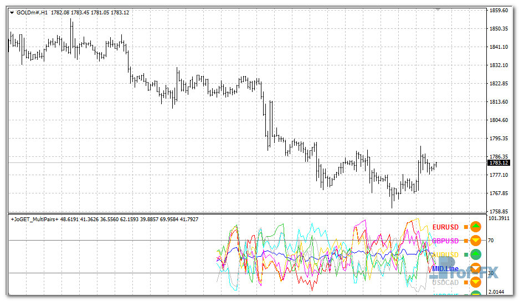Click the gray chart shift triangle marker

coord(438,9)
